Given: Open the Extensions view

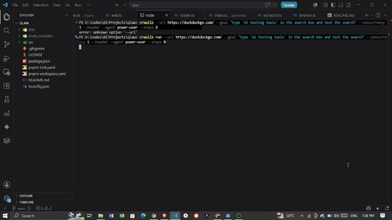Looking at the screenshot, I should (7, 86).
